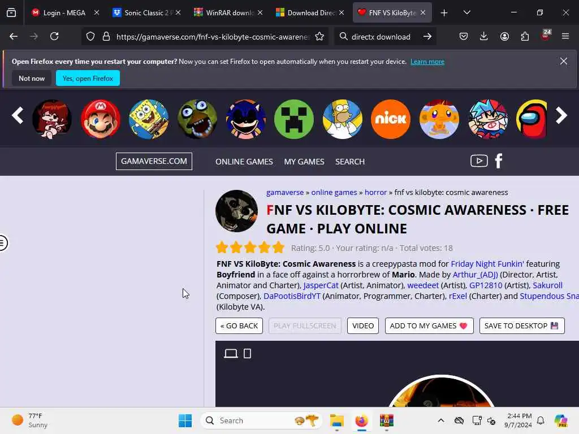Screen dimensions: 579x434
Task: Switch to the Login - MEGA tab
Action: pyautogui.click(x=64, y=13)
